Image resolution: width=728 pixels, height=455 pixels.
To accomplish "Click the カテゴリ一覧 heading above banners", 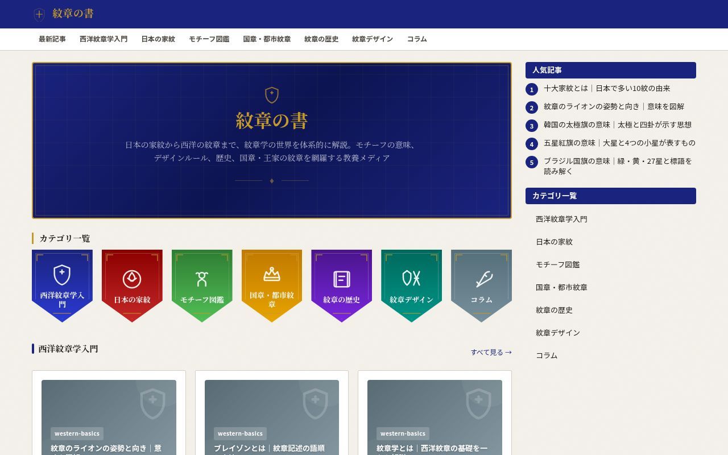I will tap(64, 238).
